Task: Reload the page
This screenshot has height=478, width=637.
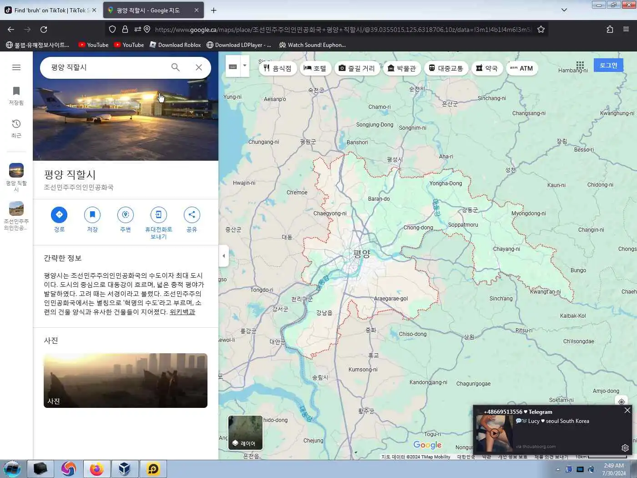Action: click(44, 29)
